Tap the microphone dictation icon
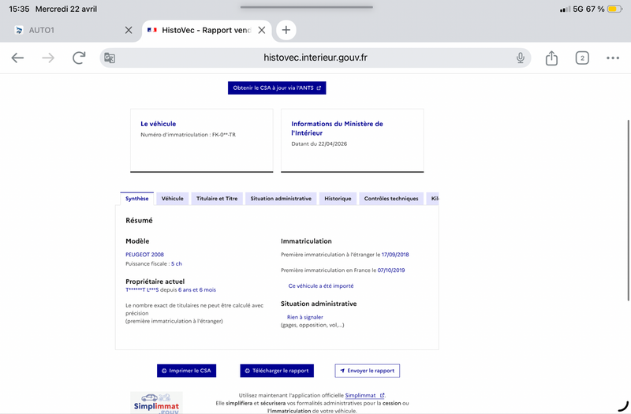The width and height of the screenshot is (631, 414). coord(521,58)
